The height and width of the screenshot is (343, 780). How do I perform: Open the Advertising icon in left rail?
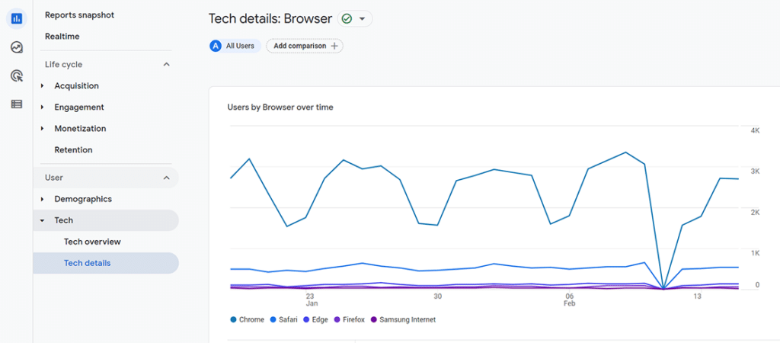[x=16, y=75]
